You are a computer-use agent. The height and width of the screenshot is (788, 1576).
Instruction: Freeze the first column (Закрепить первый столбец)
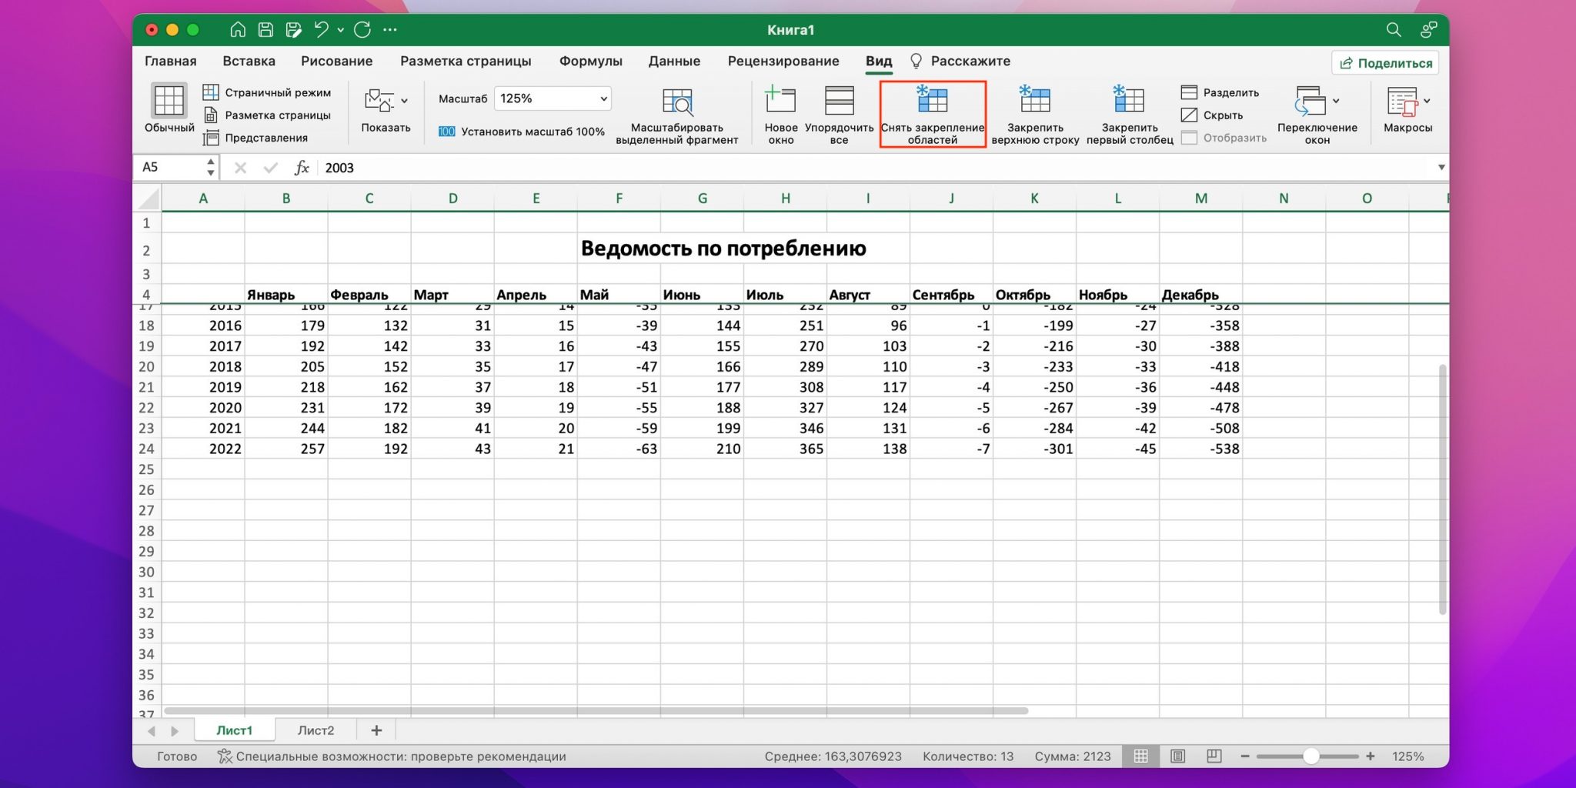click(1129, 101)
